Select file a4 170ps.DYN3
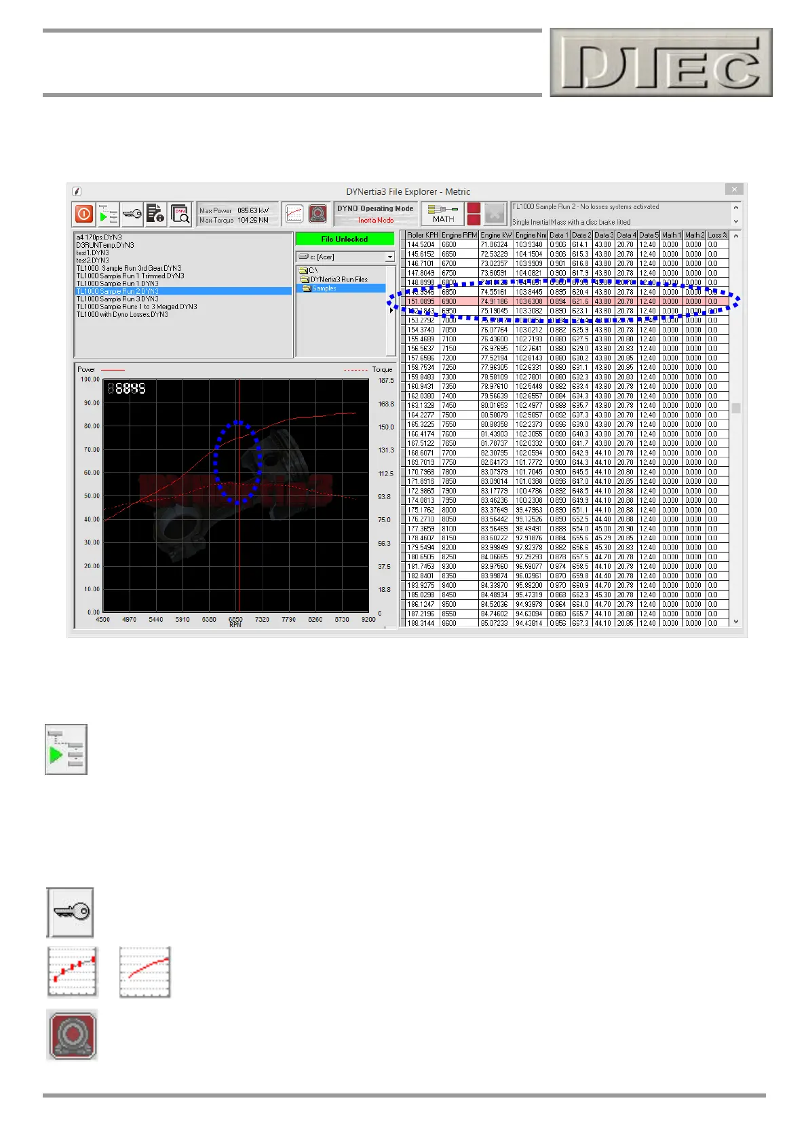The height and width of the screenshot is (1143, 808). point(99,238)
